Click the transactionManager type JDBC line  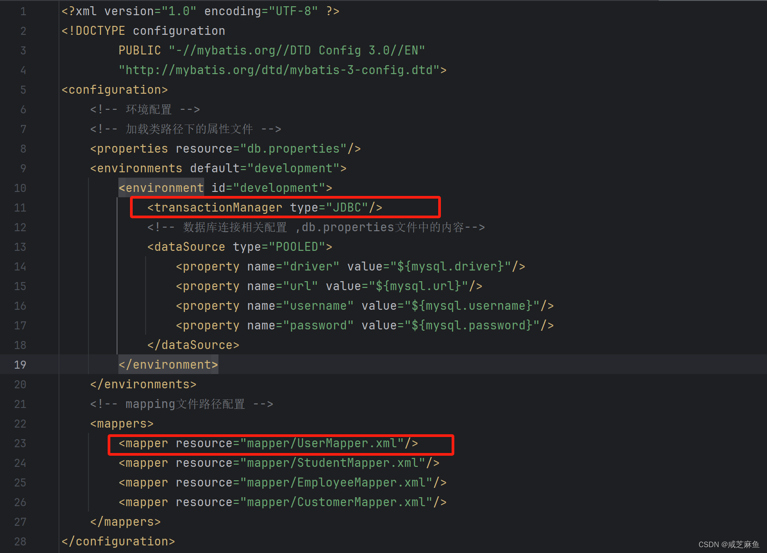point(265,208)
